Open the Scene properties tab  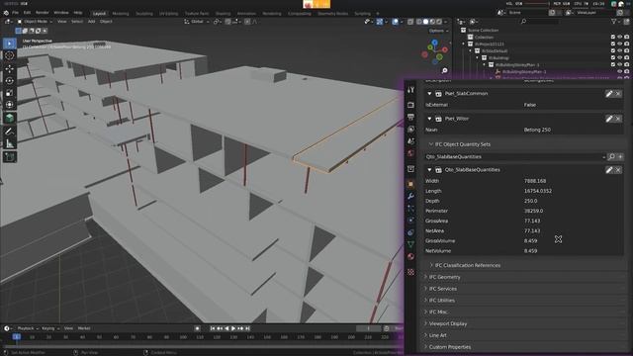pyautogui.click(x=410, y=141)
